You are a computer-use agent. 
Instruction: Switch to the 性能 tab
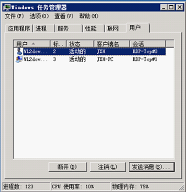94,28
